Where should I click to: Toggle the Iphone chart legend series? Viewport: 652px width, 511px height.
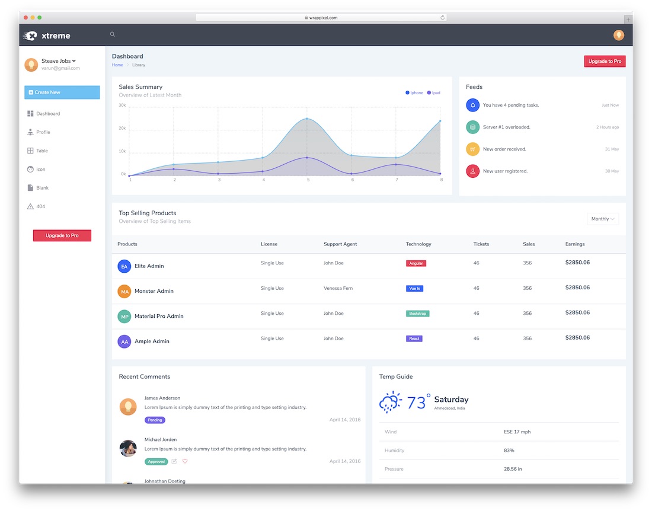(x=414, y=92)
